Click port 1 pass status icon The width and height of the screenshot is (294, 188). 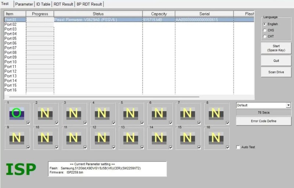tap(17, 113)
